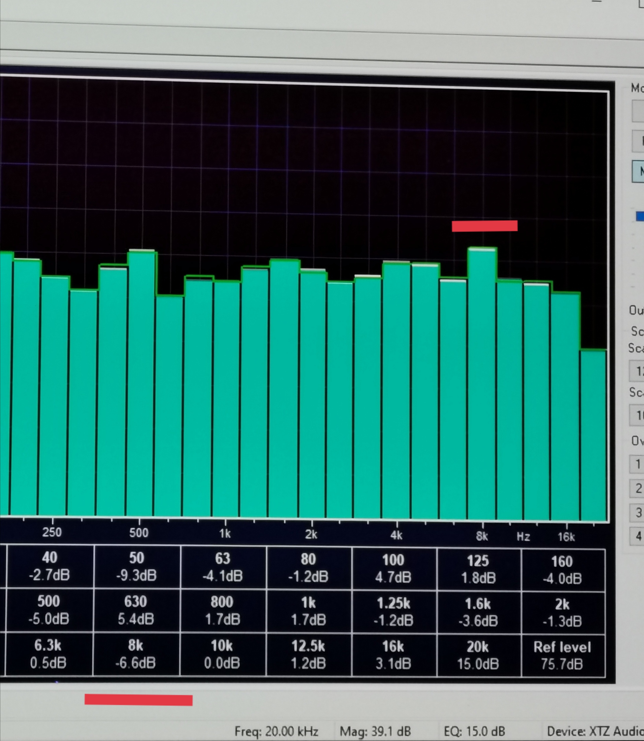Select the 10k 0.0dB EQ cell
644x741 pixels.
coord(222,655)
